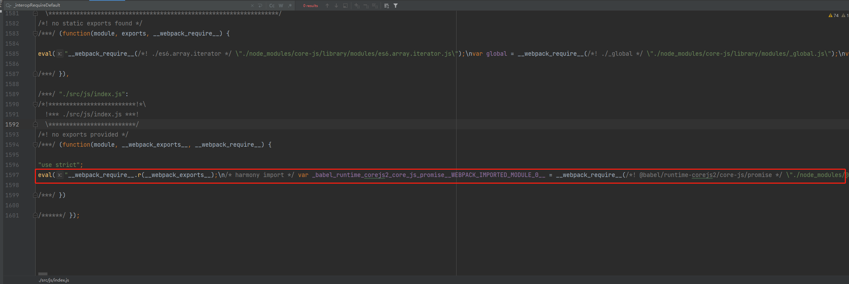Expand folded string on line 1597 eval
Image resolution: width=849 pixels, height=284 pixels.
point(60,175)
